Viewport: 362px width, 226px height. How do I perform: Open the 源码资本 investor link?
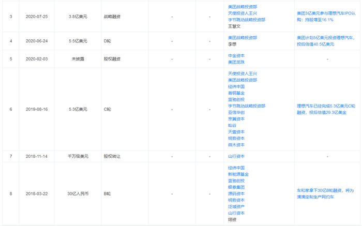click(236, 194)
